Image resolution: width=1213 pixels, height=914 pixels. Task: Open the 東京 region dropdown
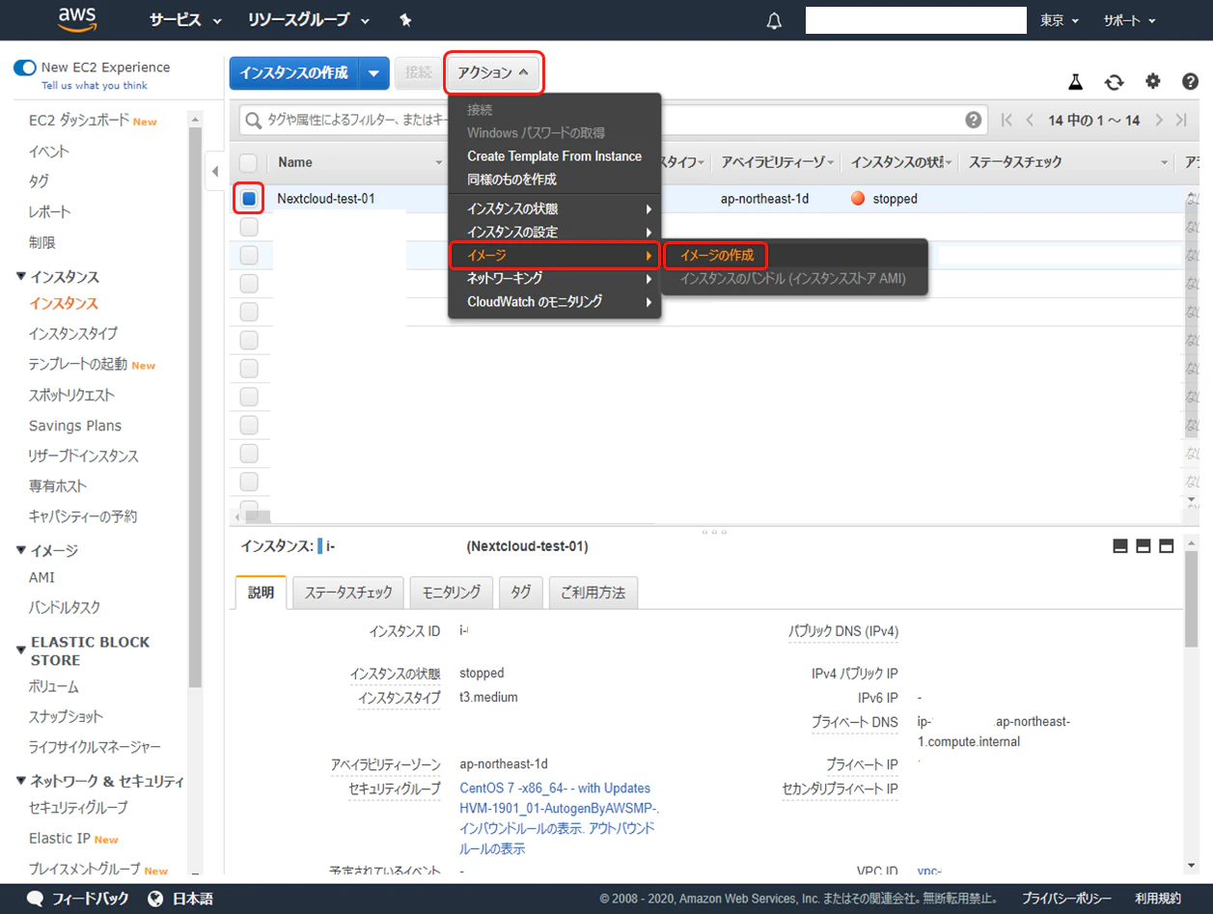pyautogui.click(x=1060, y=20)
